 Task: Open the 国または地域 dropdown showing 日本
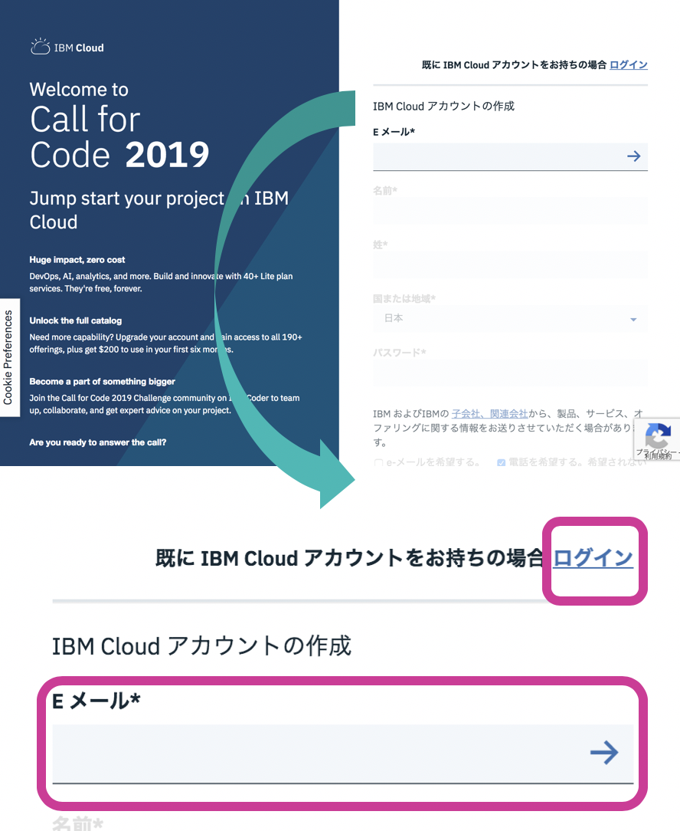(x=510, y=319)
